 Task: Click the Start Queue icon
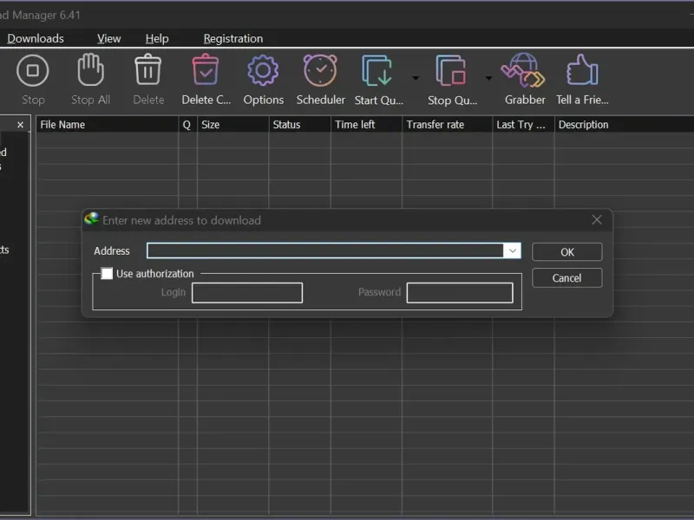coord(377,70)
